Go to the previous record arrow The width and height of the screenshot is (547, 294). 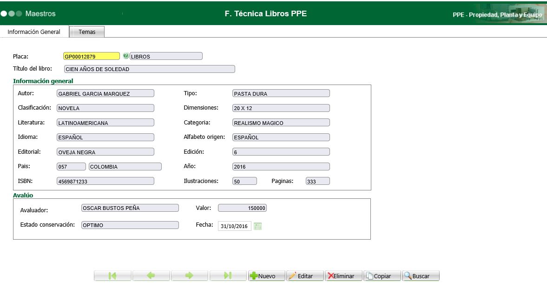click(x=151, y=276)
